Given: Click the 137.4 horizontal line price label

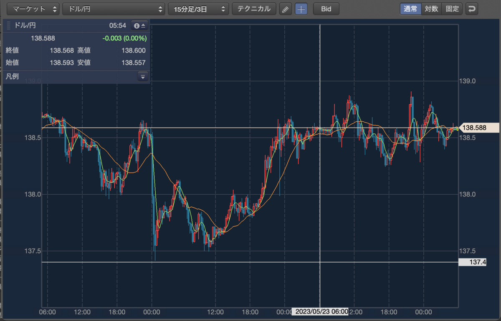Looking at the screenshot, I should click(x=473, y=262).
